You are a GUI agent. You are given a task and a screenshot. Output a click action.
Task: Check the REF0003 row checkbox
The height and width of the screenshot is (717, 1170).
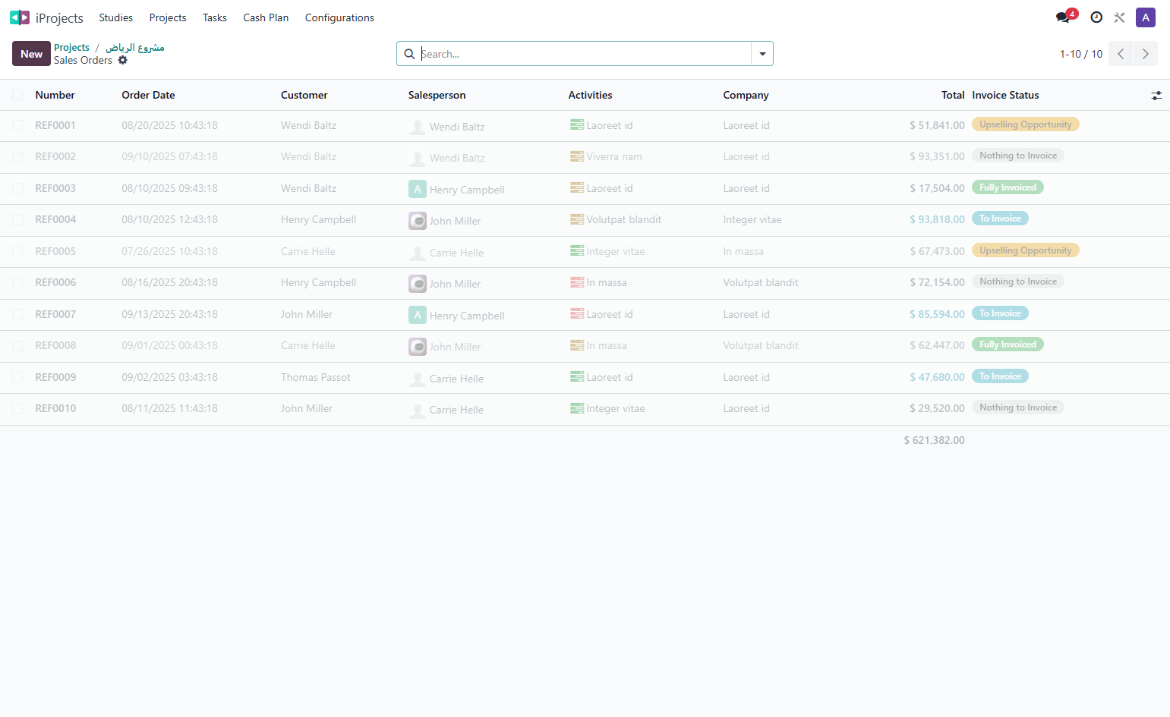click(17, 188)
